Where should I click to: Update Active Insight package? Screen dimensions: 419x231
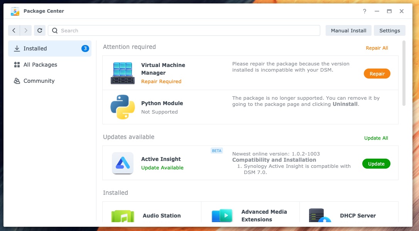pos(376,164)
